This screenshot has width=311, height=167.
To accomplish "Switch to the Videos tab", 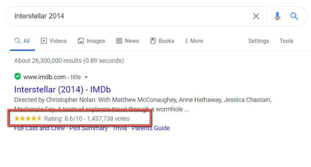I will click(54, 41).
